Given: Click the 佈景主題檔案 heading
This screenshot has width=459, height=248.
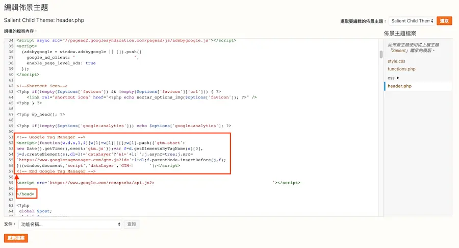Looking at the screenshot, I should (400, 33).
